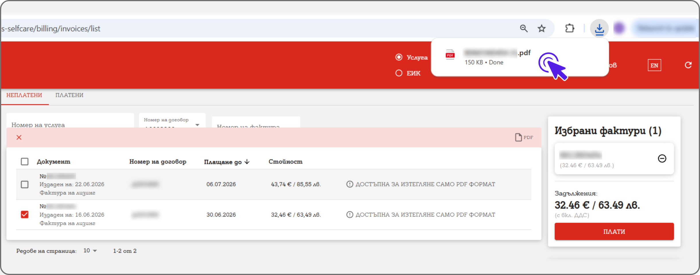Click the Номер на услуга input field
Screen dimensions: 700x275
click(x=70, y=121)
